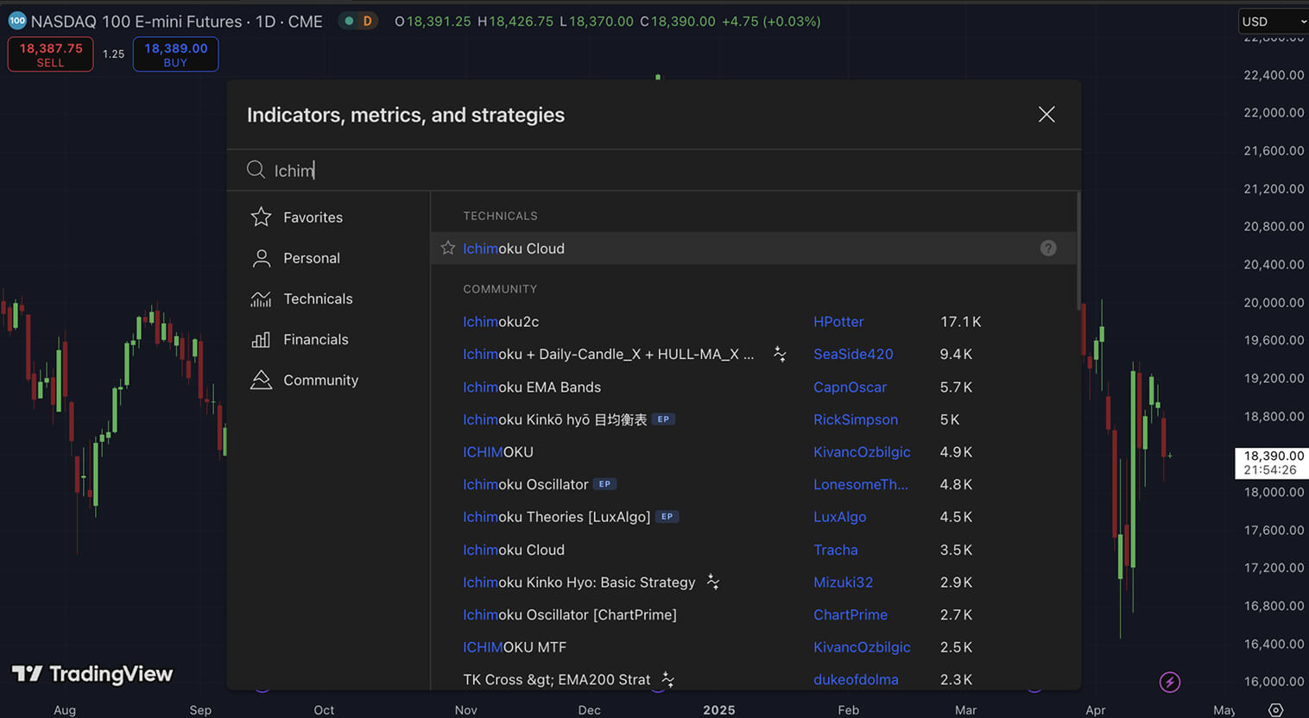The height and width of the screenshot is (718, 1309).
Task: Click the star icon beside Favorites
Action: (261, 217)
